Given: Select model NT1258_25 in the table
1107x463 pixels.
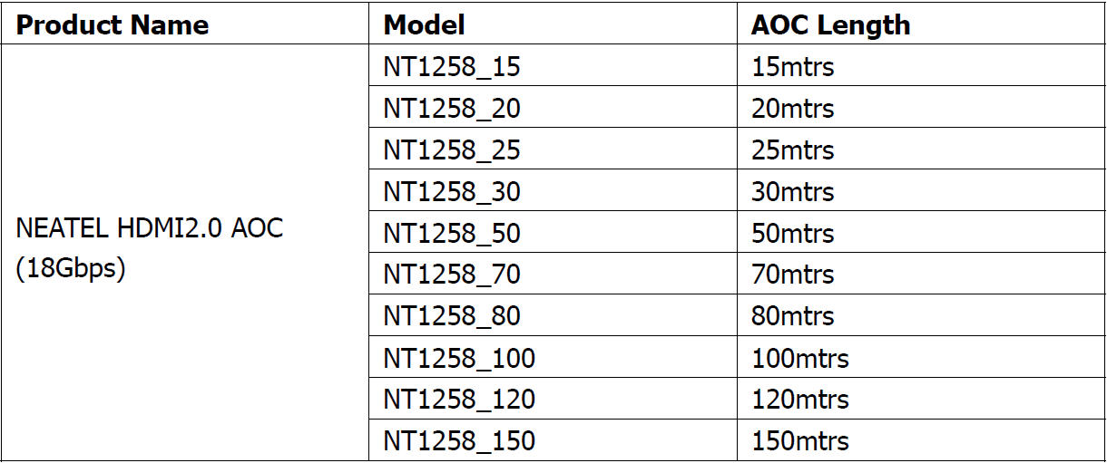Looking at the screenshot, I should tap(452, 150).
